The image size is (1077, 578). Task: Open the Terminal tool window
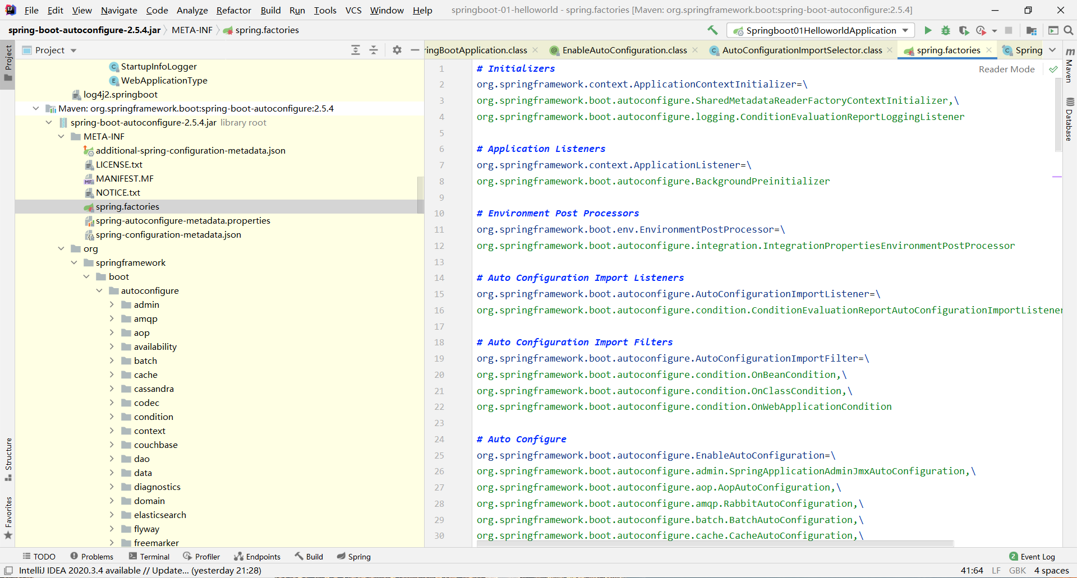pyautogui.click(x=149, y=557)
